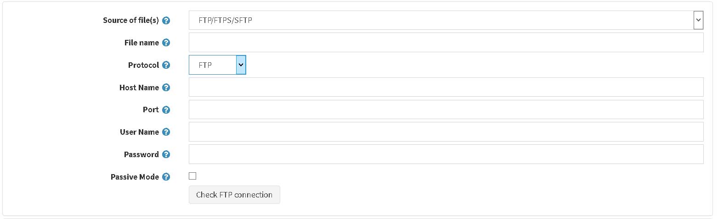The height and width of the screenshot is (219, 718).
Task: Click help icon next to Host Name
Action: pyautogui.click(x=166, y=88)
